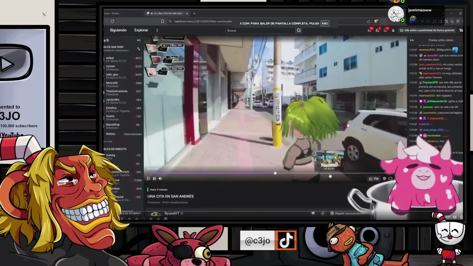Open the BlandShip channel in sidebar
The width and height of the screenshot is (473, 266).
[123, 126]
